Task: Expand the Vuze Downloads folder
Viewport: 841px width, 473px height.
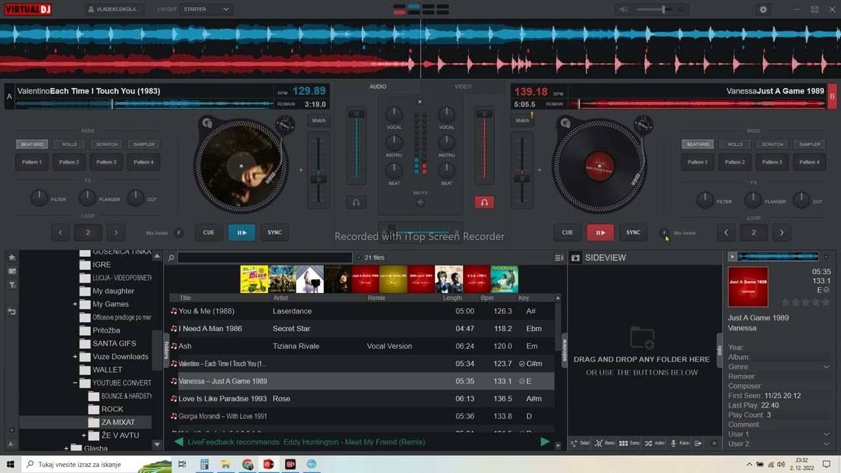Action: coord(75,357)
